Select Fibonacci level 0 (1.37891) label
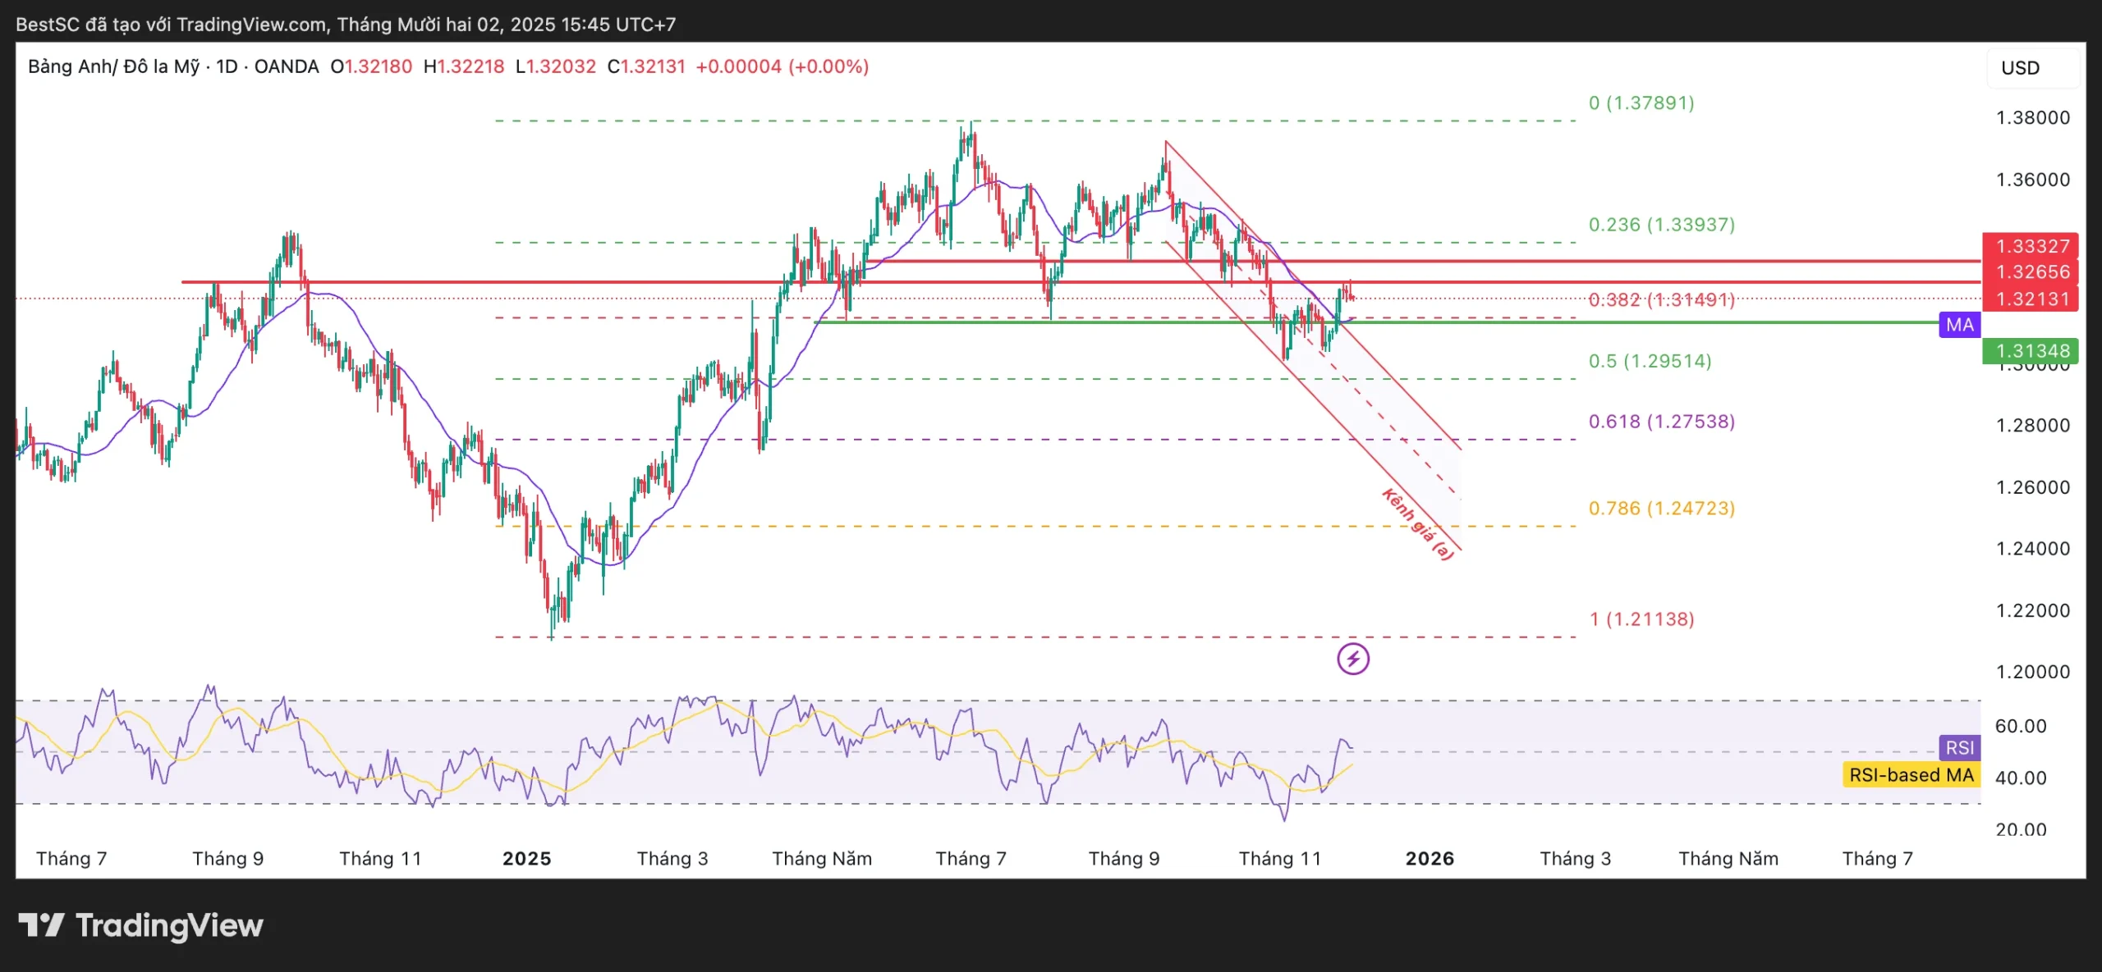The width and height of the screenshot is (2102, 972). (x=1641, y=103)
